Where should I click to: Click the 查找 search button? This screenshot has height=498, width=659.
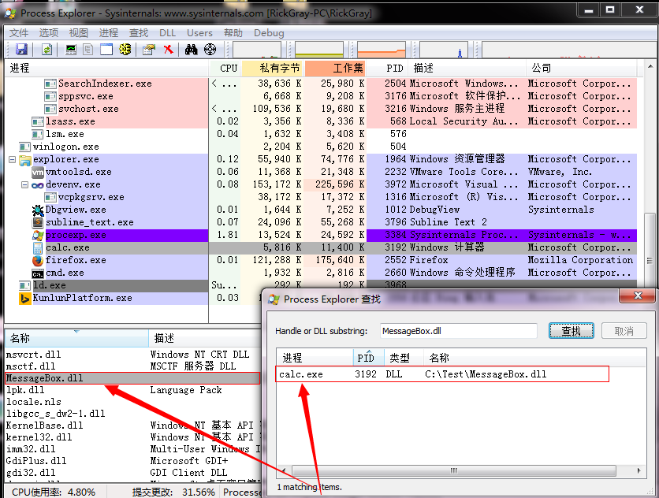[572, 331]
